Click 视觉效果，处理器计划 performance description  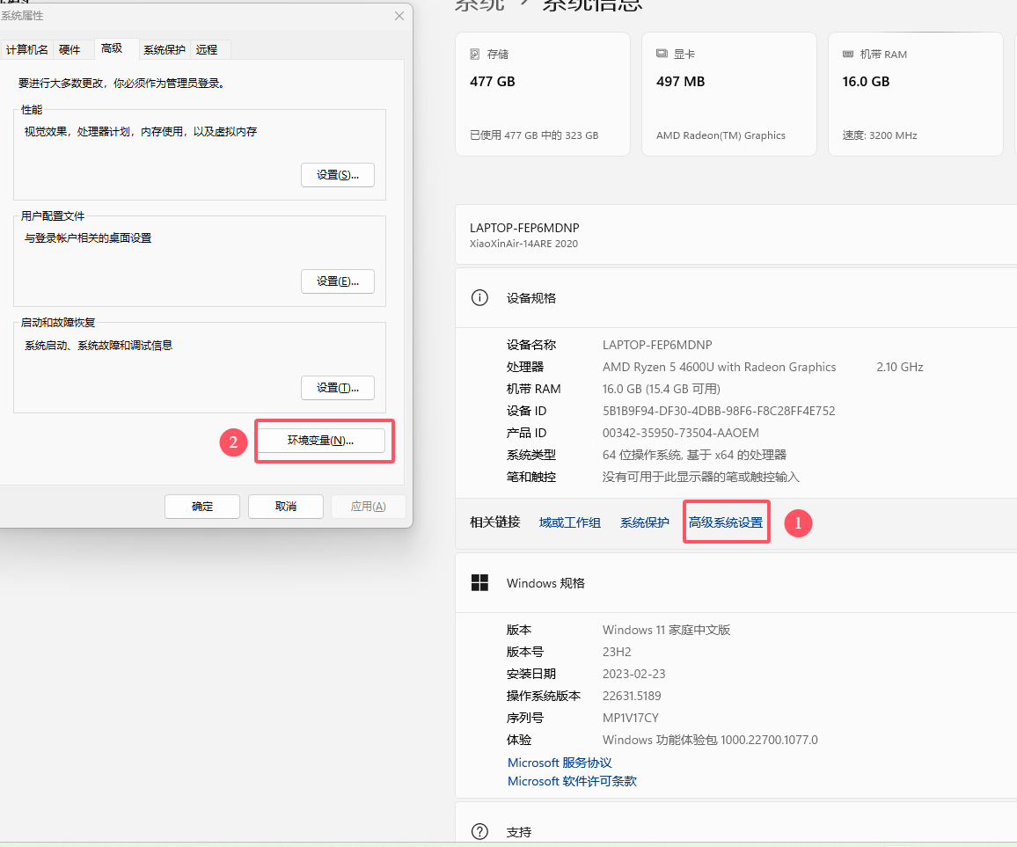[x=141, y=132]
